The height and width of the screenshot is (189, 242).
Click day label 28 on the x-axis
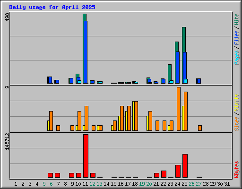(x=206, y=184)
